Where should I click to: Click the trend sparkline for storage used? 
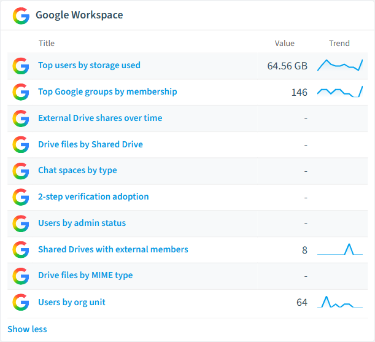click(340, 65)
